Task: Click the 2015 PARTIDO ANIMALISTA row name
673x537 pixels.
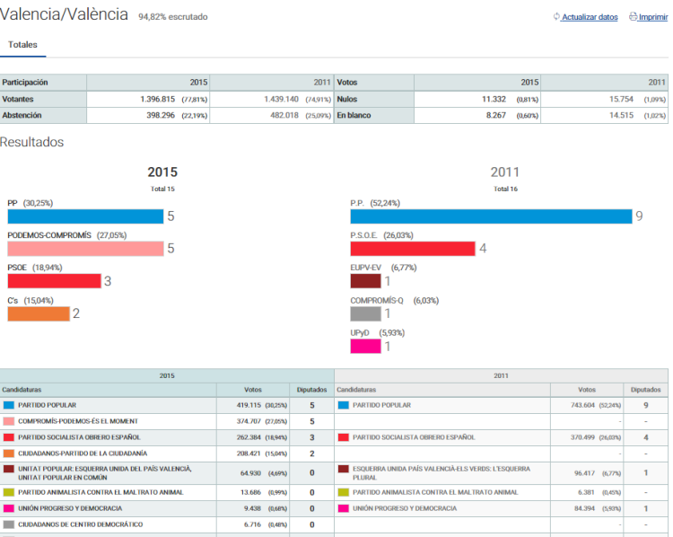Action: click(x=101, y=492)
